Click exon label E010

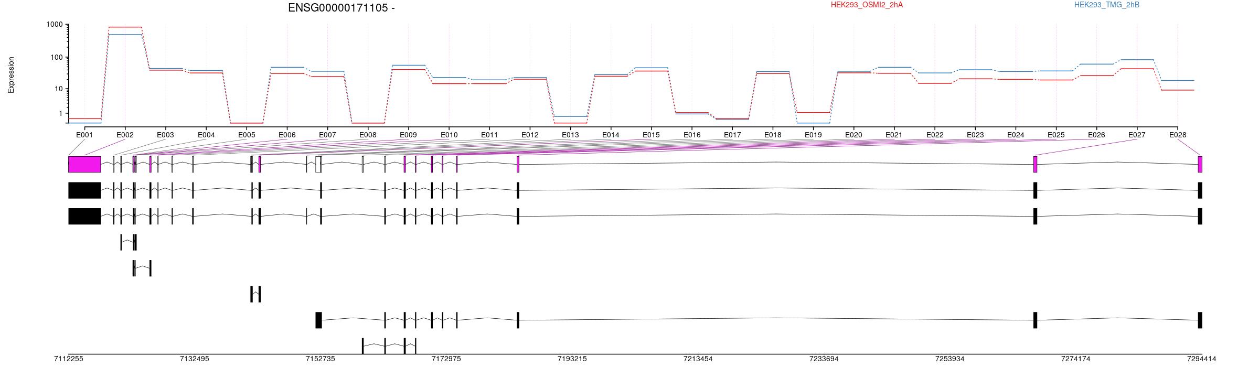(449, 135)
